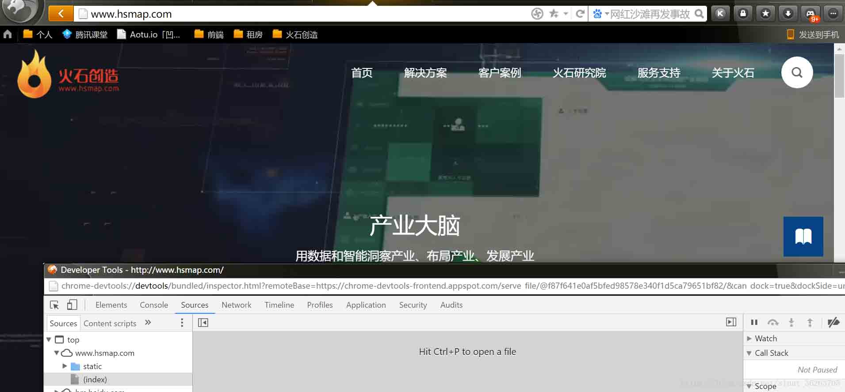Viewport: 845px width, 392px height.
Task: Open the 前端 bookmark folder
Action: click(209, 34)
